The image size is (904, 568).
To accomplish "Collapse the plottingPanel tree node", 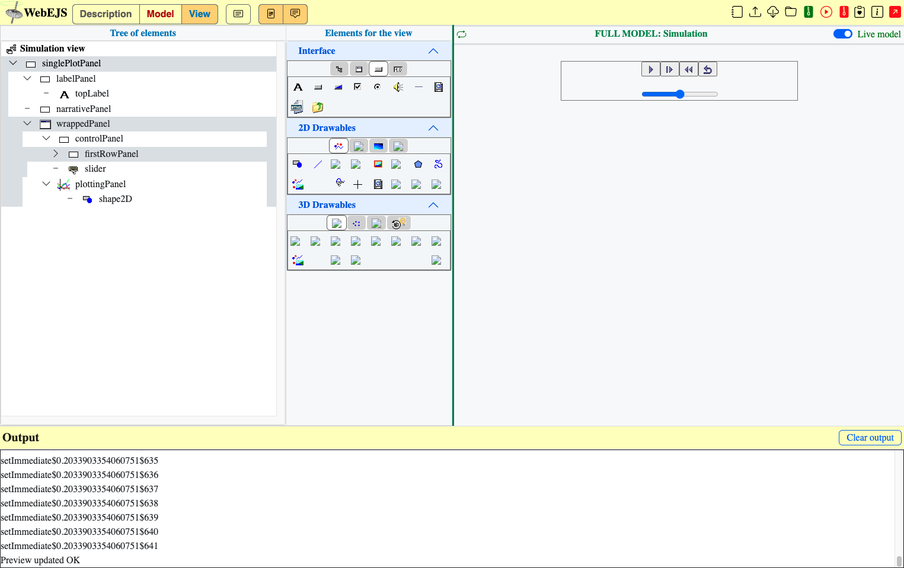I will click(46, 184).
